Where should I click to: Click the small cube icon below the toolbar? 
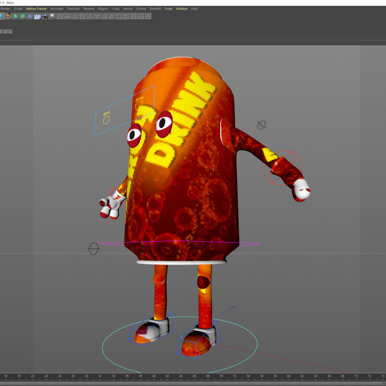pos(10,31)
